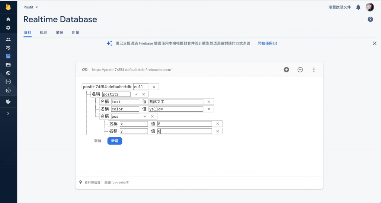Open Authentication users icon in sidebar
Image resolution: width=381 pixels, height=203 pixels.
tap(8, 39)
